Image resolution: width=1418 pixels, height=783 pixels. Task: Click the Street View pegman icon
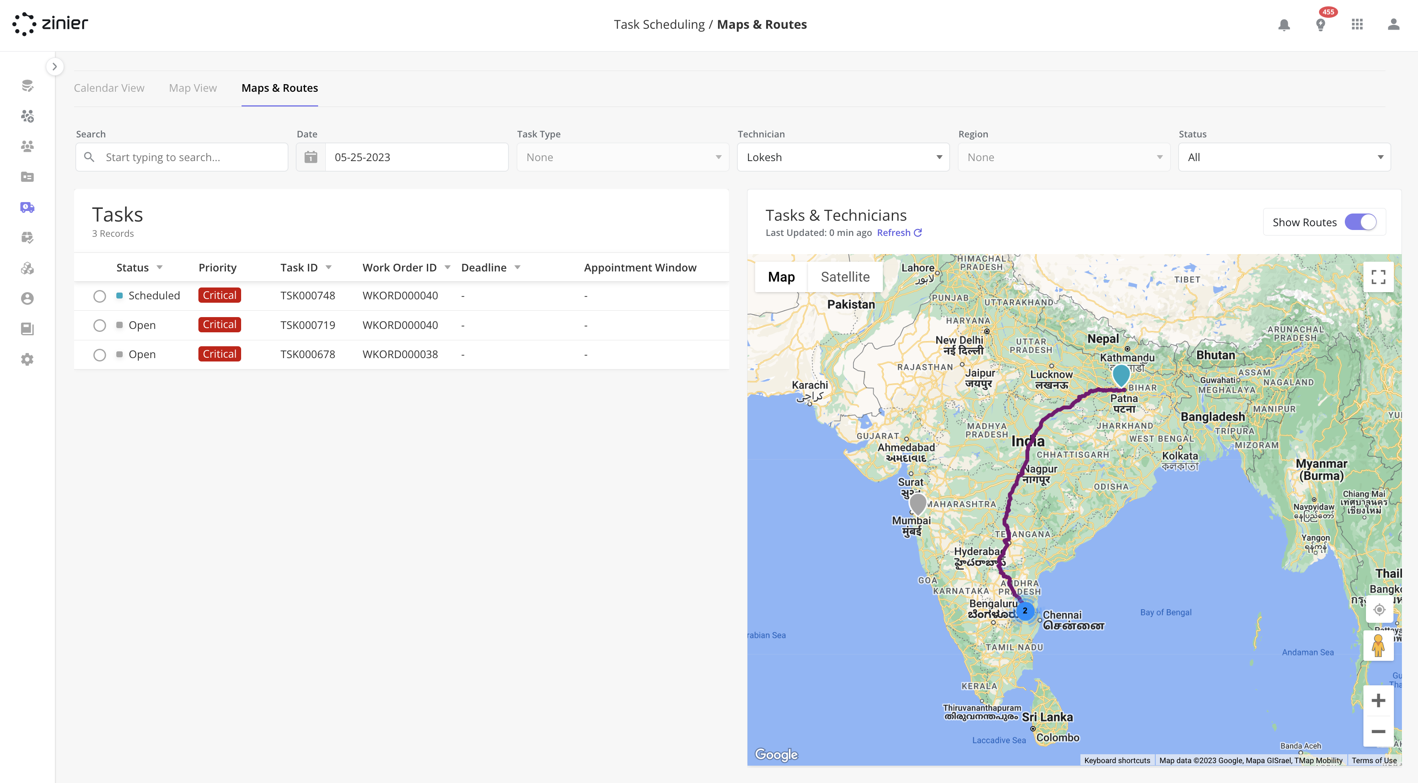tap(1378, 646)
